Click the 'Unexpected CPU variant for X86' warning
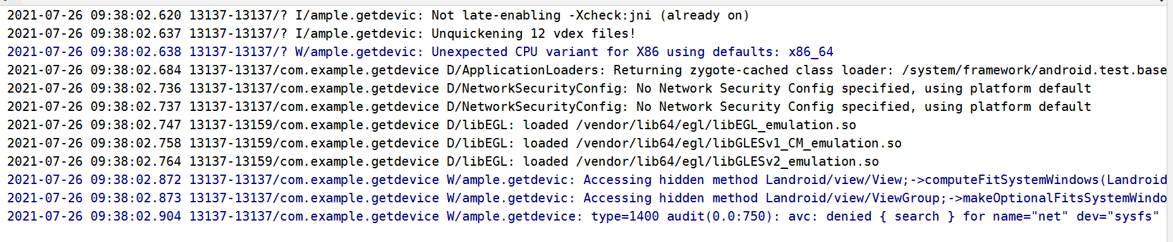1173x242 pixels. tap(420, 52)
